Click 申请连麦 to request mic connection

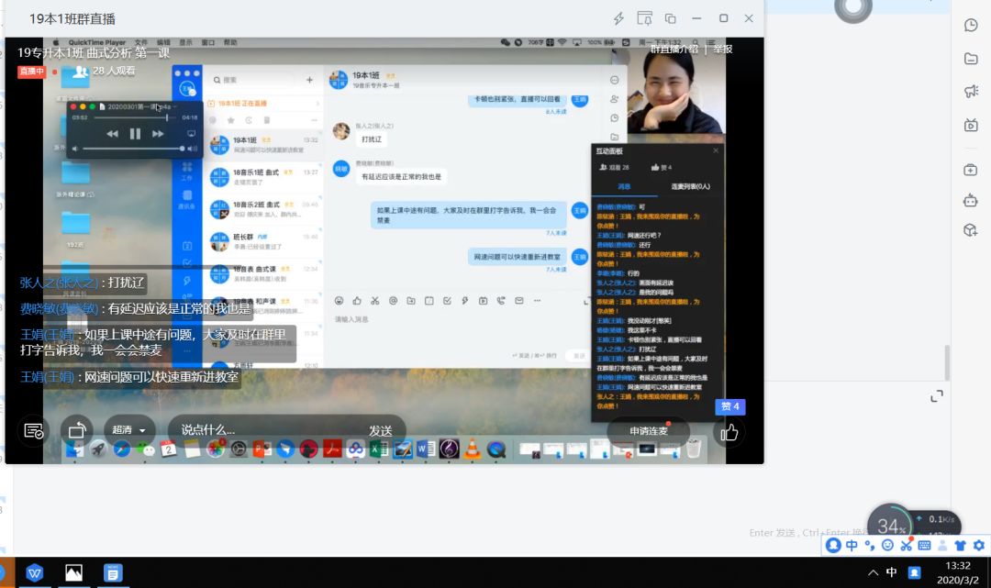point(648,431)
